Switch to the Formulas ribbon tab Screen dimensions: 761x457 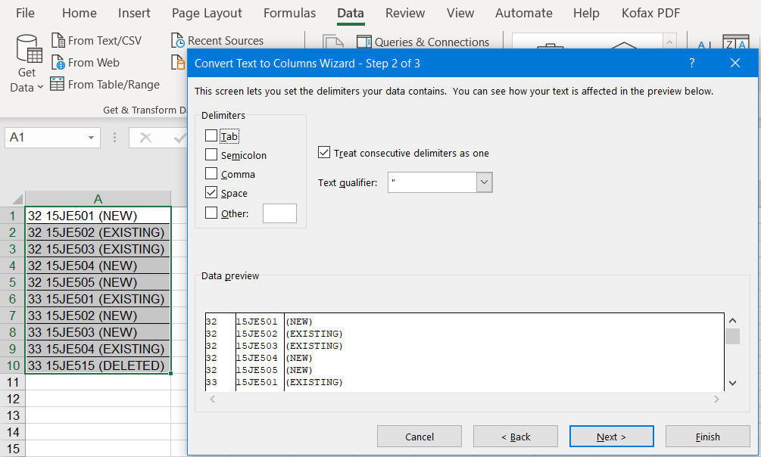click(x=289, y=13)
